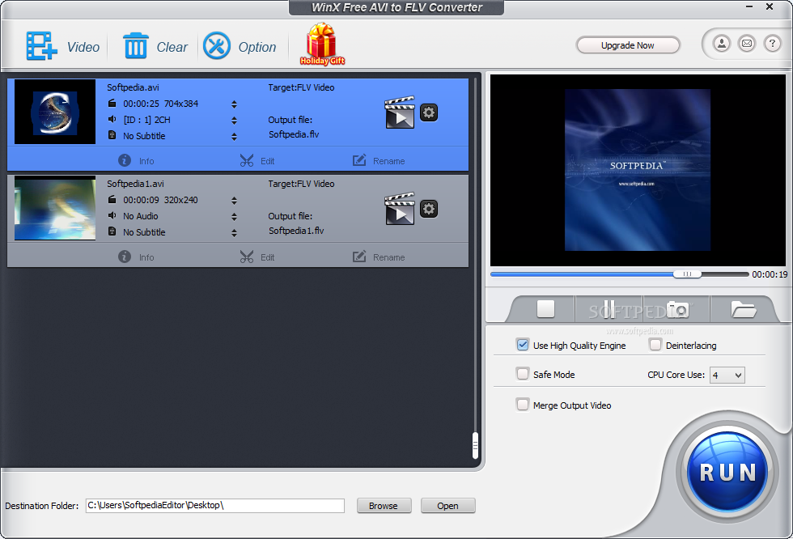Click the Browse button
The height and width of the screenshot is (539, 793).
(384, 506)
